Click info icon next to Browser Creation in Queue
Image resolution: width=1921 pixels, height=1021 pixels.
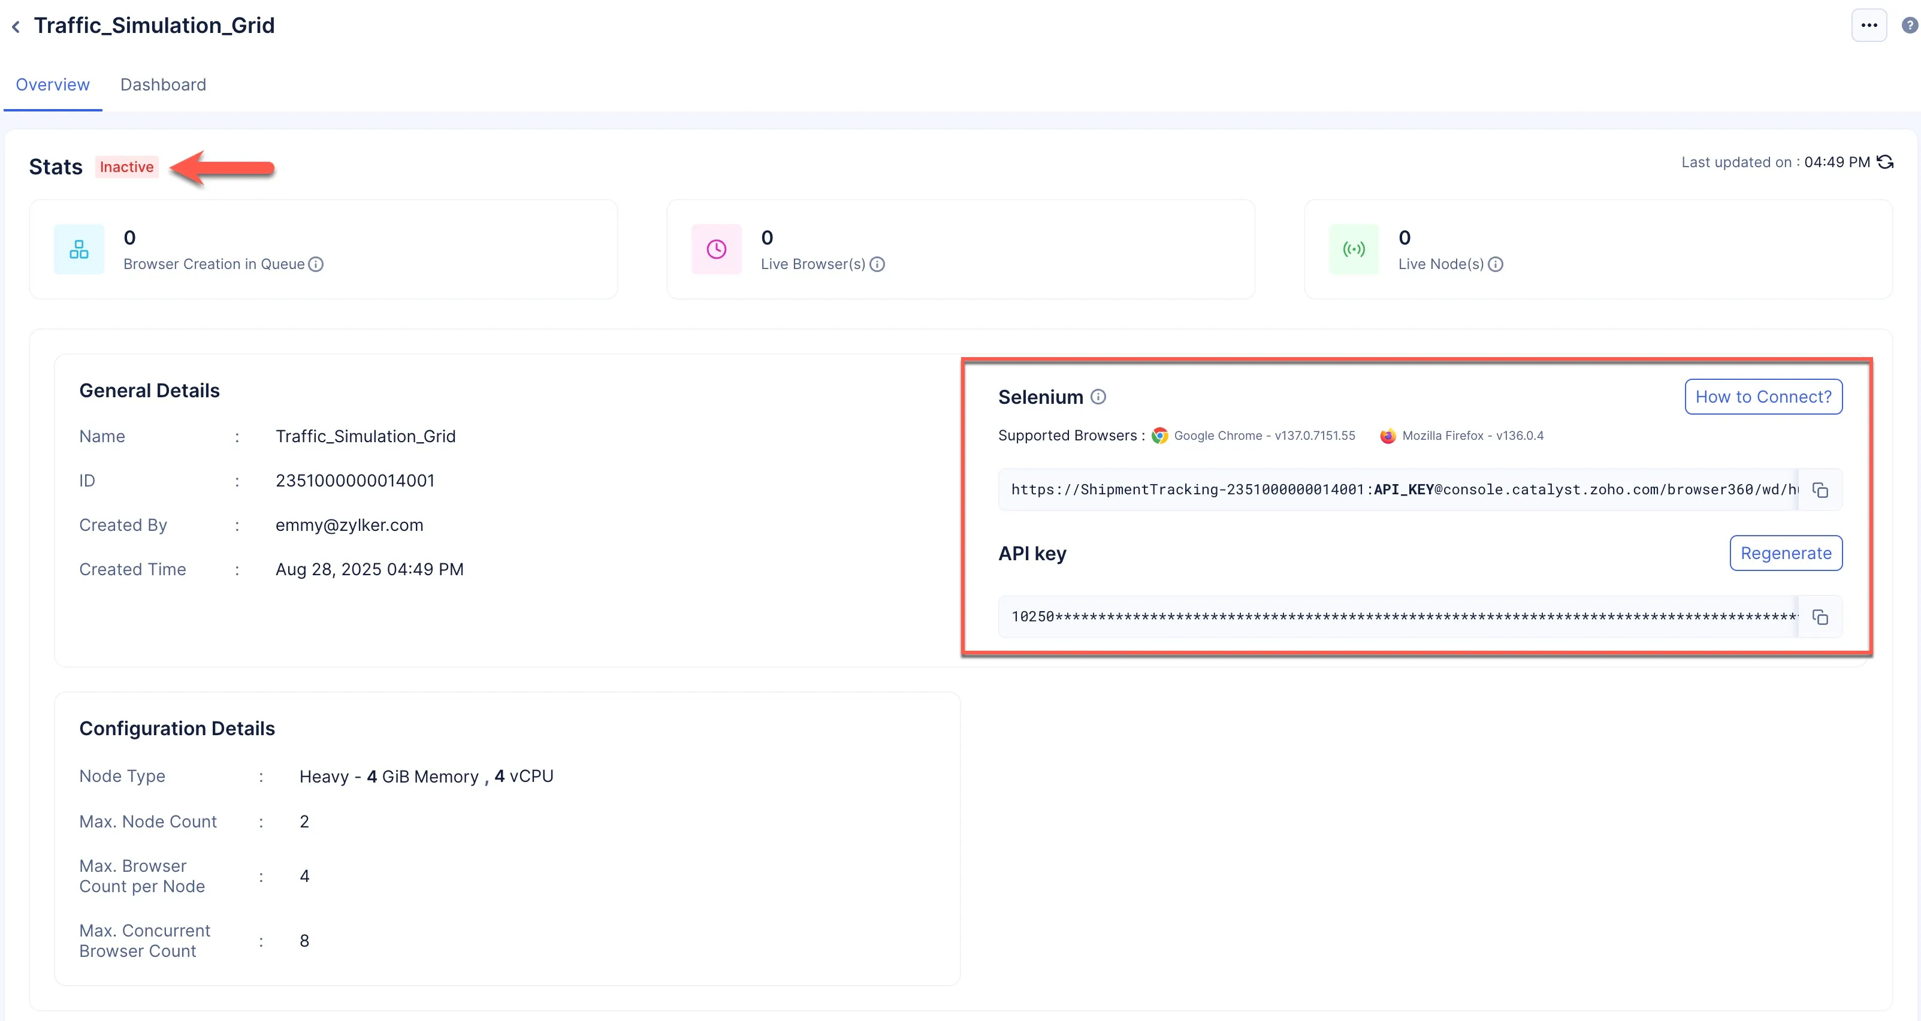click(x=316, y=264)
